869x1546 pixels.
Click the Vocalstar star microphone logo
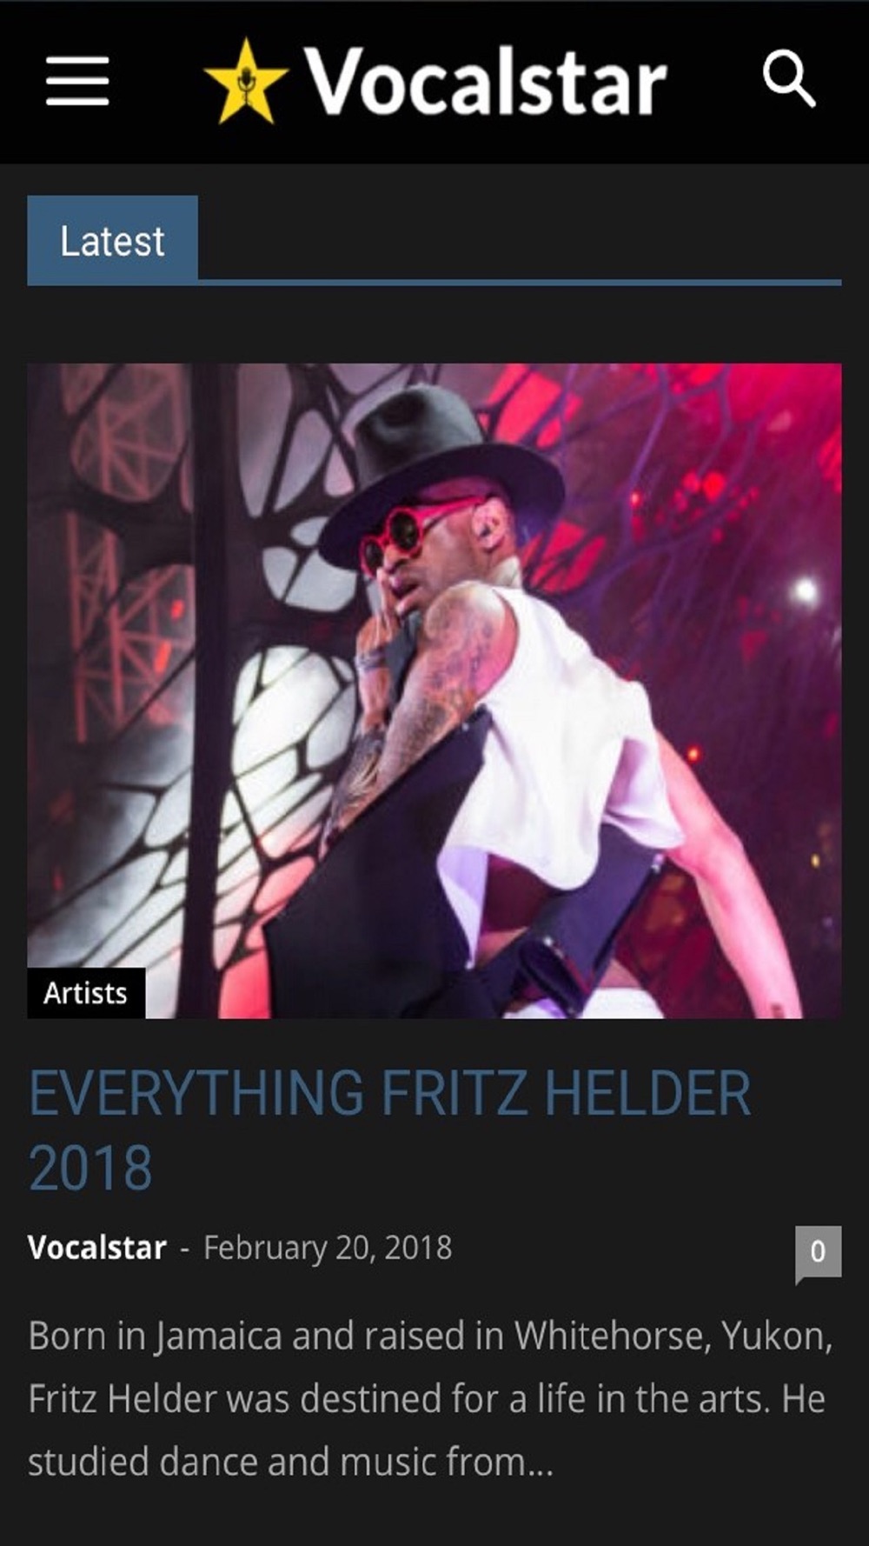pyautogui.click(x=246, y=82)
